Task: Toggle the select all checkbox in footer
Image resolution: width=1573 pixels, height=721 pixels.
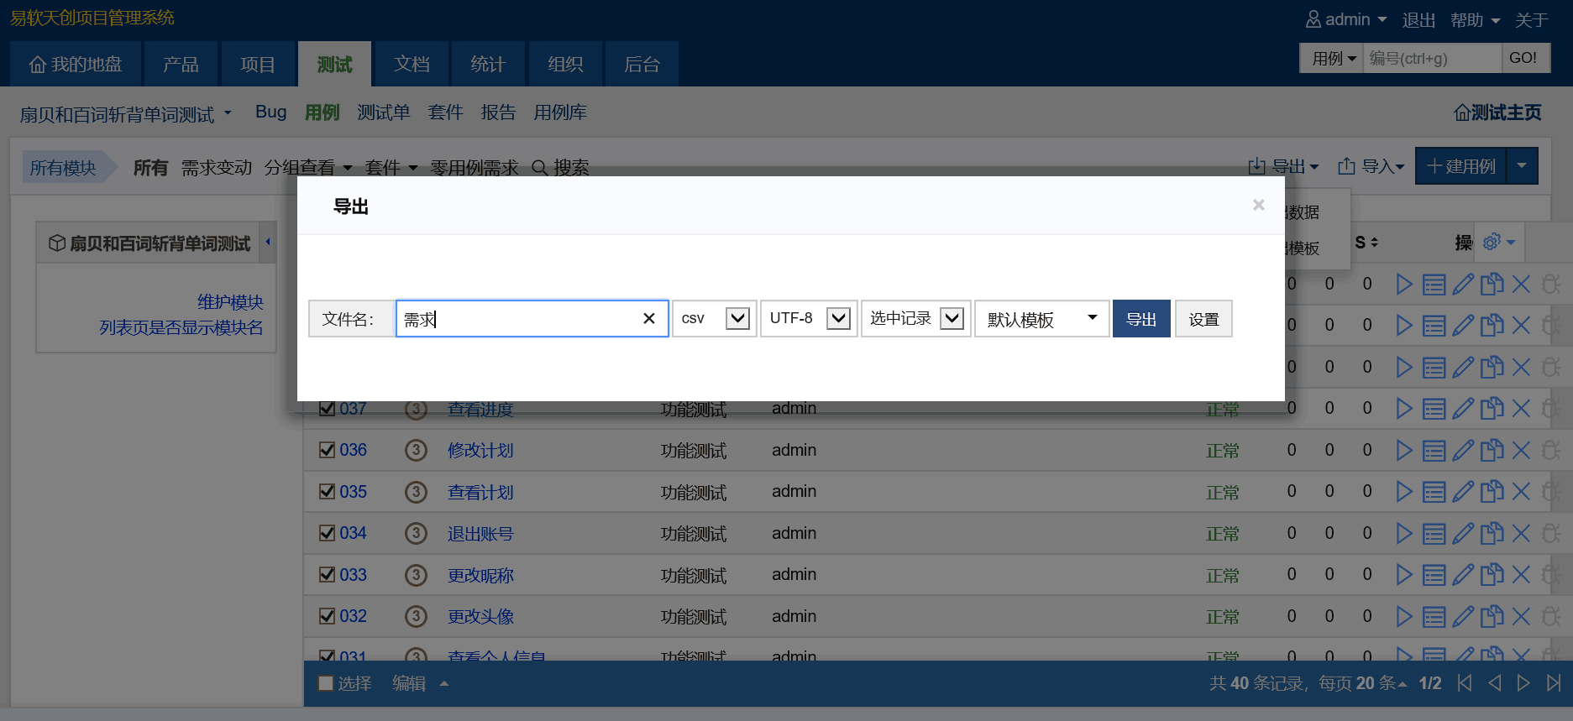Action: coord(327,683)
